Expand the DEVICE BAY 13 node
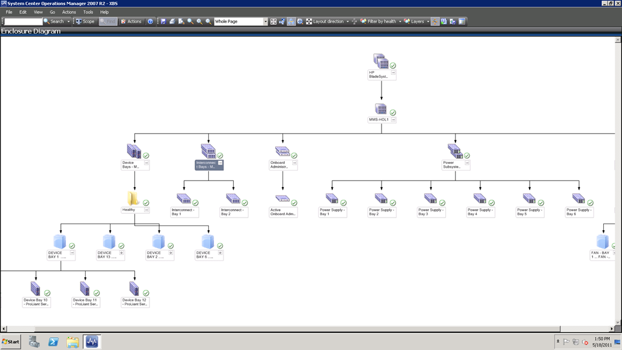622x350 pixels. coord(121,252)
